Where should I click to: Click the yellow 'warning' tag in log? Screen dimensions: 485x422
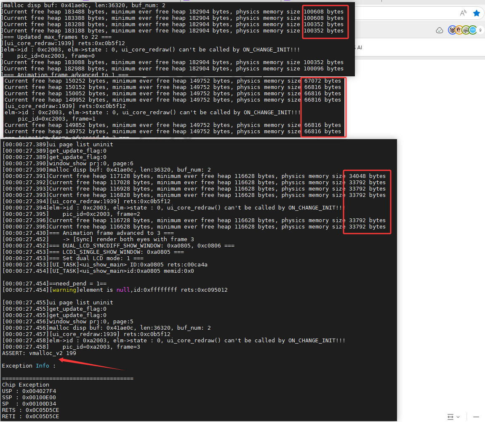[64, 290]
